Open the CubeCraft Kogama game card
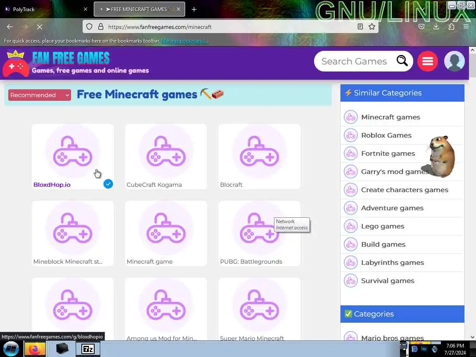Screen dimensions: 476x357 click(166, 157)
